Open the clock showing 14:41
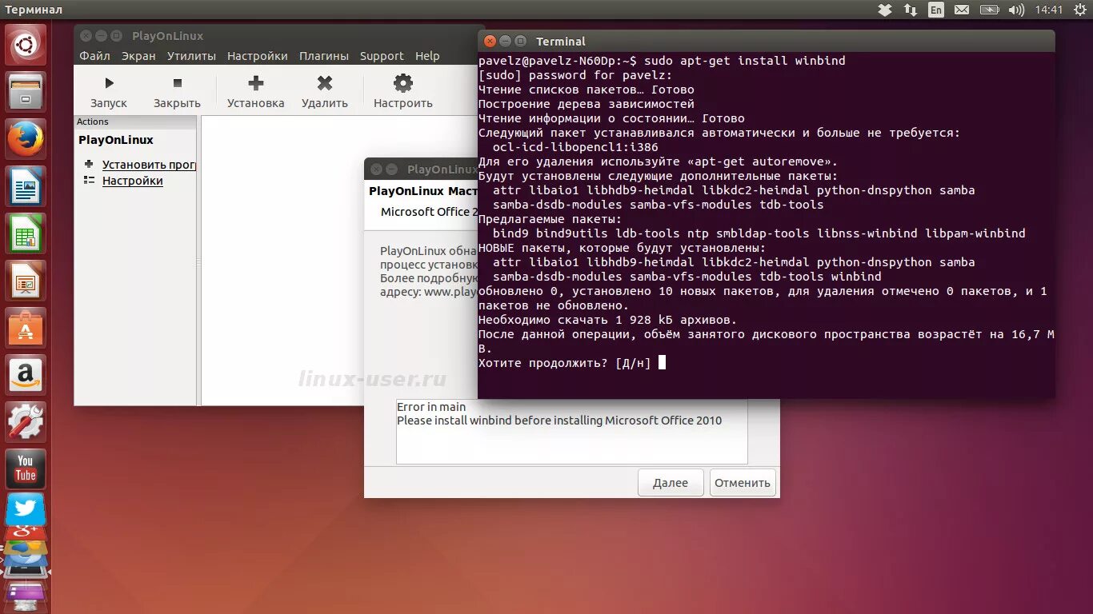This screenshot has height=614, width=1093. coord(1048,10)
